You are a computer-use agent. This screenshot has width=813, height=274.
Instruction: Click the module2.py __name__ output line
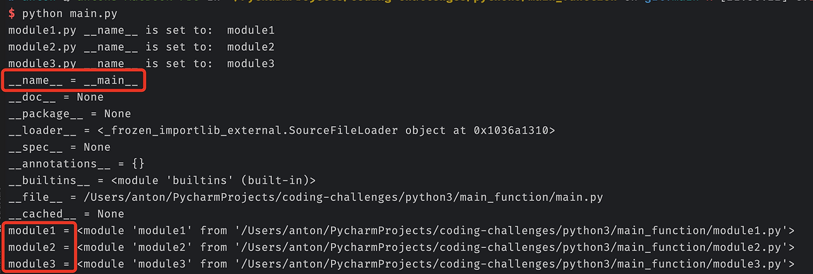point(141,47)
